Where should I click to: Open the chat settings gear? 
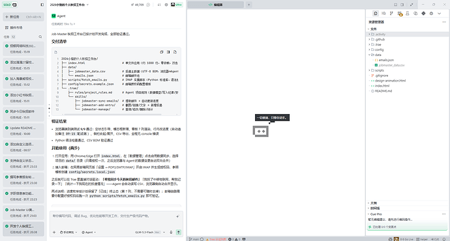[166, 5]
